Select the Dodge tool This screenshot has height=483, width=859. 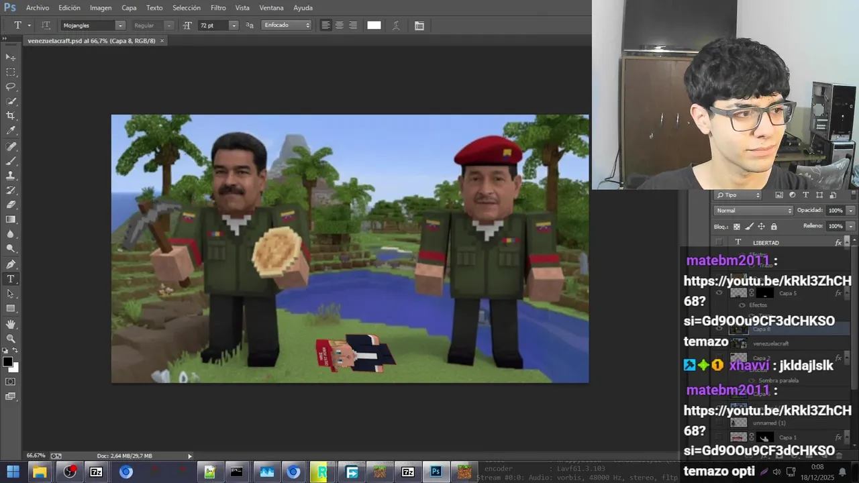11,250
